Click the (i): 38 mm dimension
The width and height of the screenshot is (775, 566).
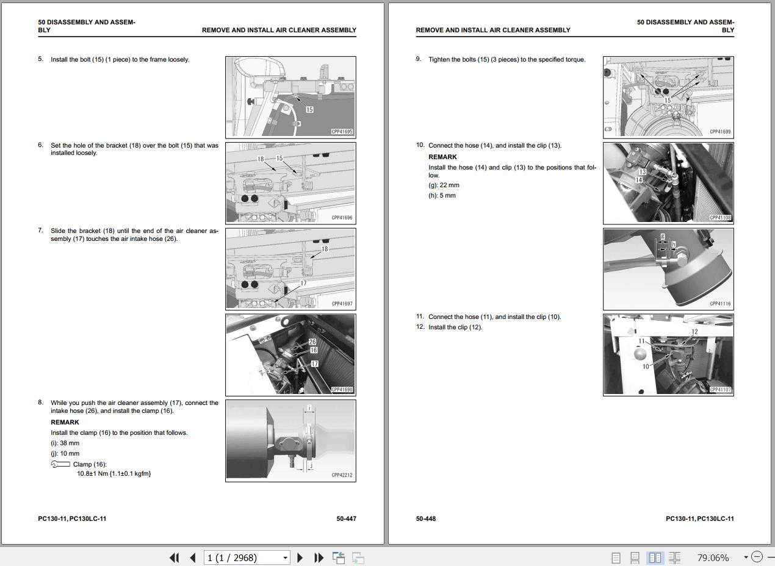click(x=65, y=443)
